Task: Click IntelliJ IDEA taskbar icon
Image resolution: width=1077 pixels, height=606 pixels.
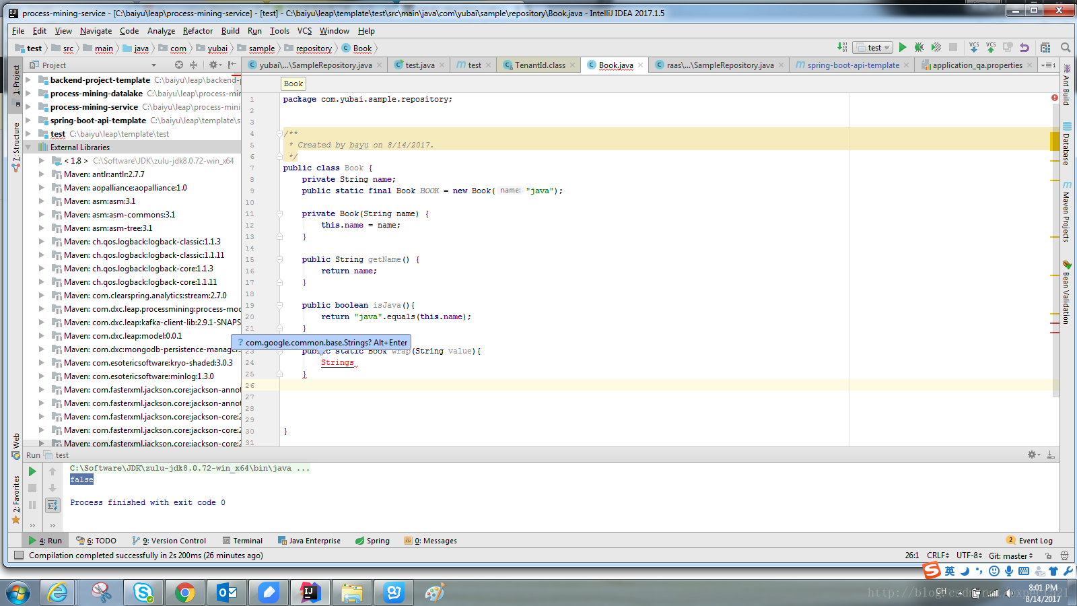Action: [x=310, y=593]
